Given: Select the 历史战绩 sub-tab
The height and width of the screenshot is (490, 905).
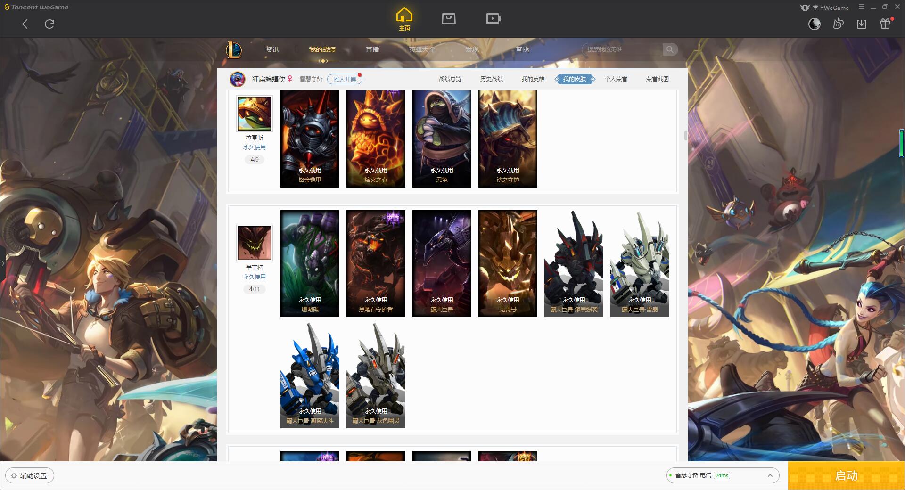Looking at the screenshot, I should click(492, 79).
